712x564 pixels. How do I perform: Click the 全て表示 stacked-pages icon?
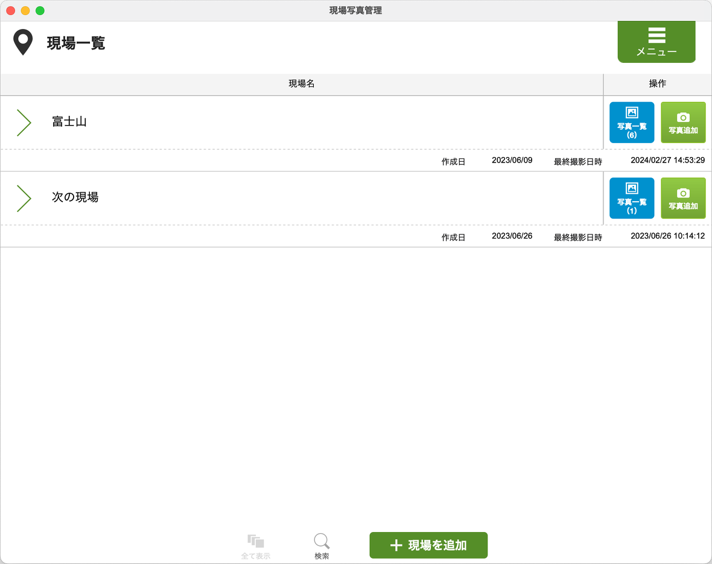[x=256, y=542]
